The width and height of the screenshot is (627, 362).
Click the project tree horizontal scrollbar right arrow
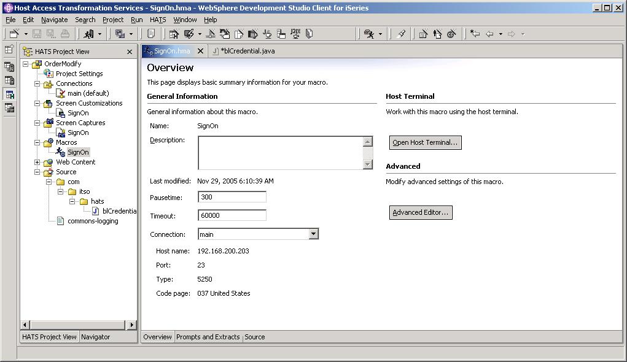click(x=131, y=325)
